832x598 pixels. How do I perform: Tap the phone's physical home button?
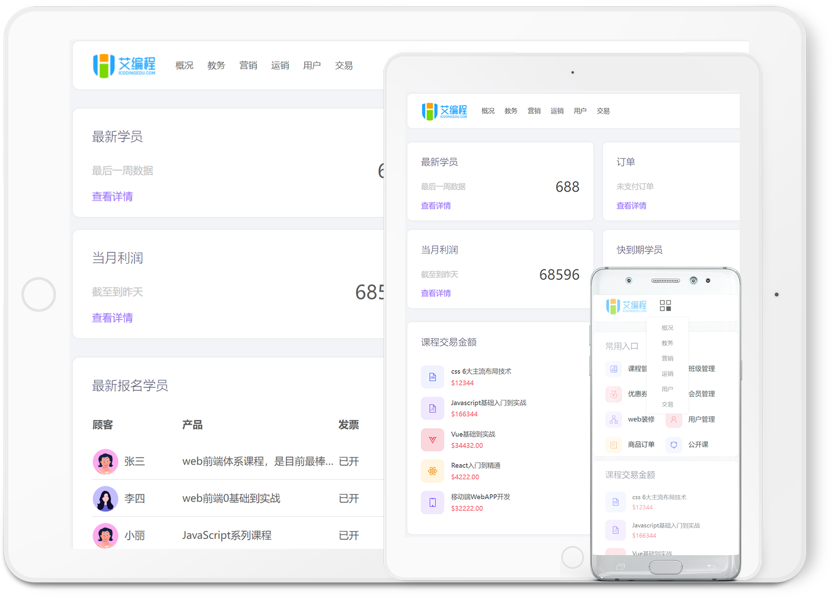pos(665,567)
